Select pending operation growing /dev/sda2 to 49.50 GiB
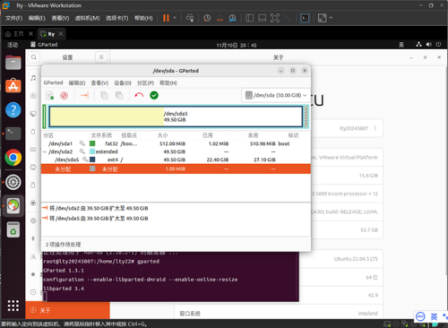The width and height of the screenshot is (448, 328). tap(95, 208)
